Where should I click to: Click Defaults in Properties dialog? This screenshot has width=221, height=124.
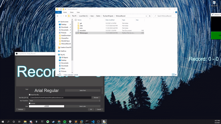pos(20,109)
